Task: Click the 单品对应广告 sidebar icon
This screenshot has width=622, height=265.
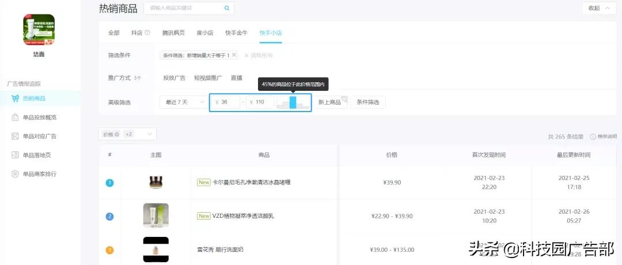Action: (15, 136)
